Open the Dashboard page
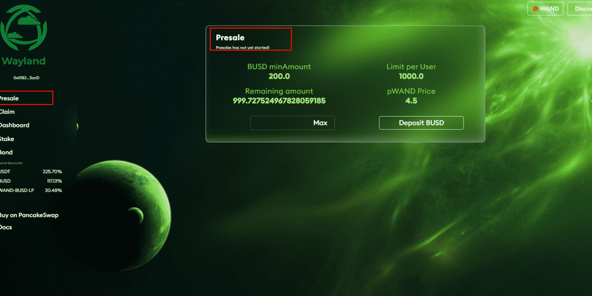The image size is (592, 296). pyautogui.click(x=15, y=125)
